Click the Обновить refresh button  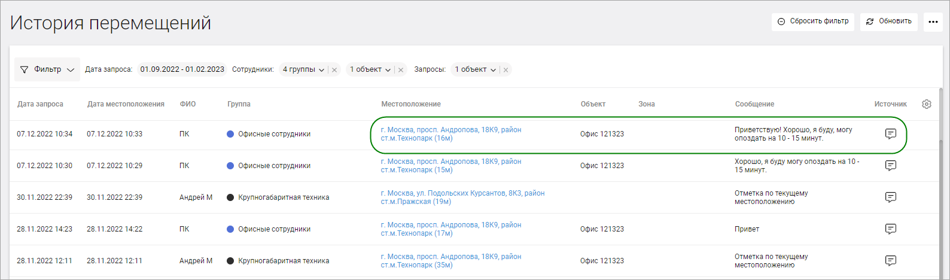888,22
